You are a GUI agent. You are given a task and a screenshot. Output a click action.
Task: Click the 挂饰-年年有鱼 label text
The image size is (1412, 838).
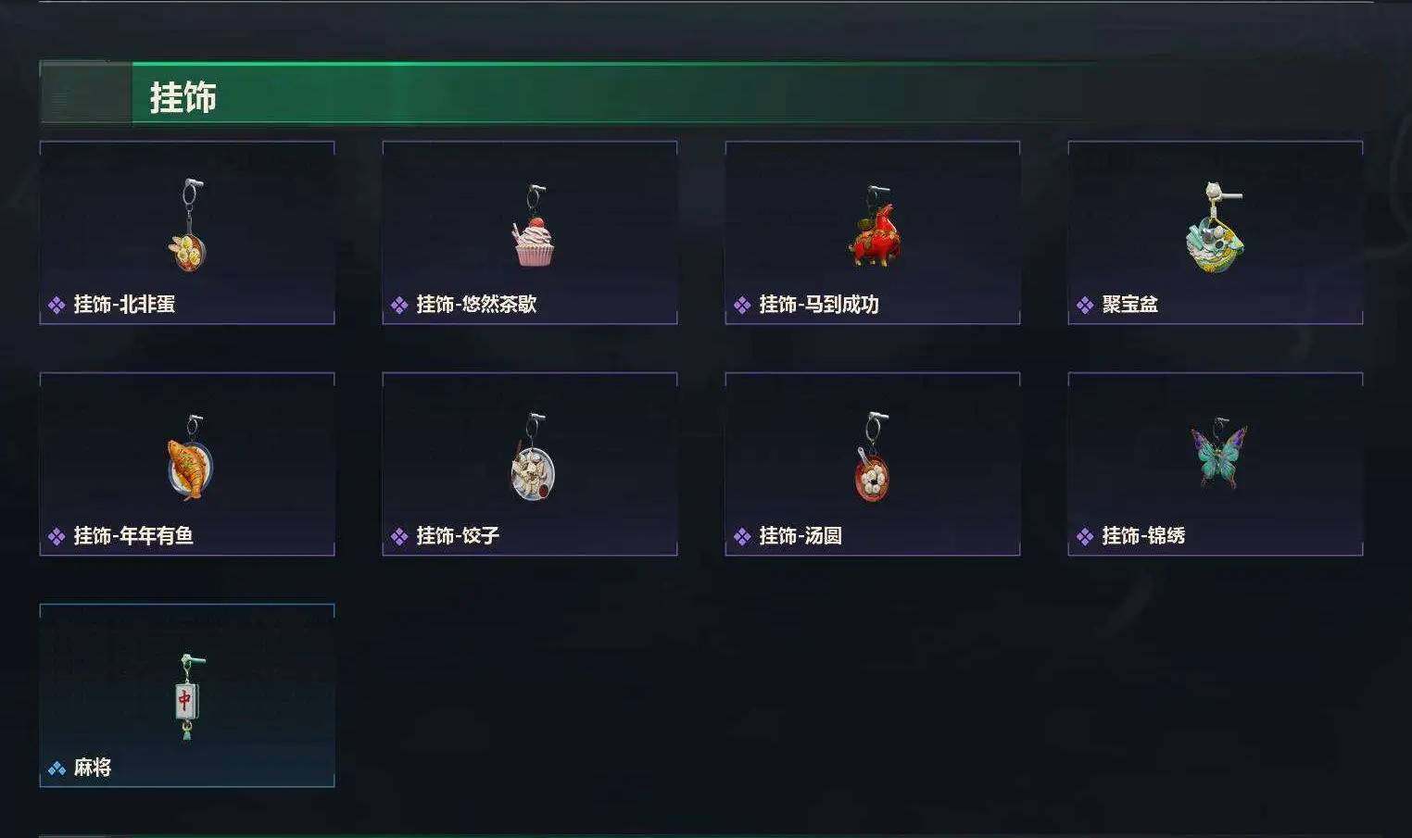[x=133, y=535]
